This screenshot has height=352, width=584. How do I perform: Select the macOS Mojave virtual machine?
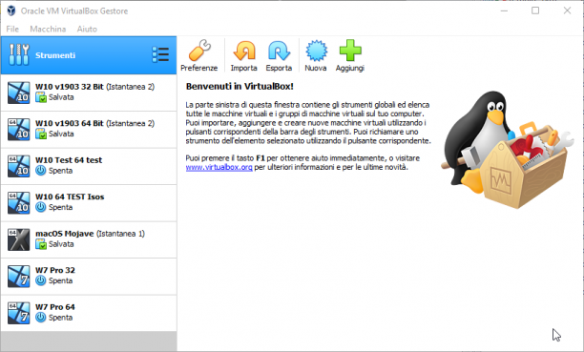[89, 239]
